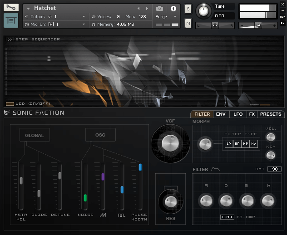Select the LP filter type
Viewport: 287px width, 235px height.
[x=229, y=143]
